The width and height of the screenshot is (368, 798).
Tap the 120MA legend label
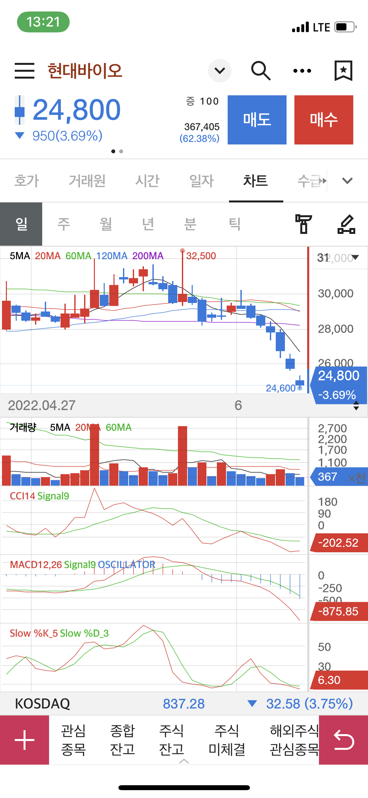[112, 256]
